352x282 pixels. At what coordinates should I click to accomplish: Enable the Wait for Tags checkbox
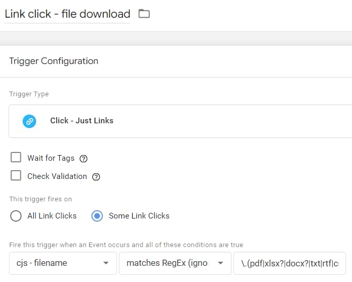click(x=16, y=158)
